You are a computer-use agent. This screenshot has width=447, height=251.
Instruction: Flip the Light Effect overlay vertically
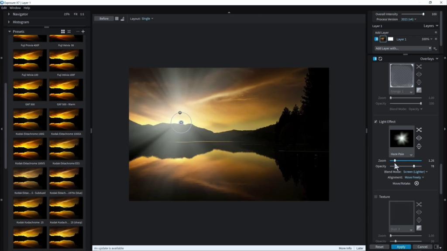click(419, 146)
